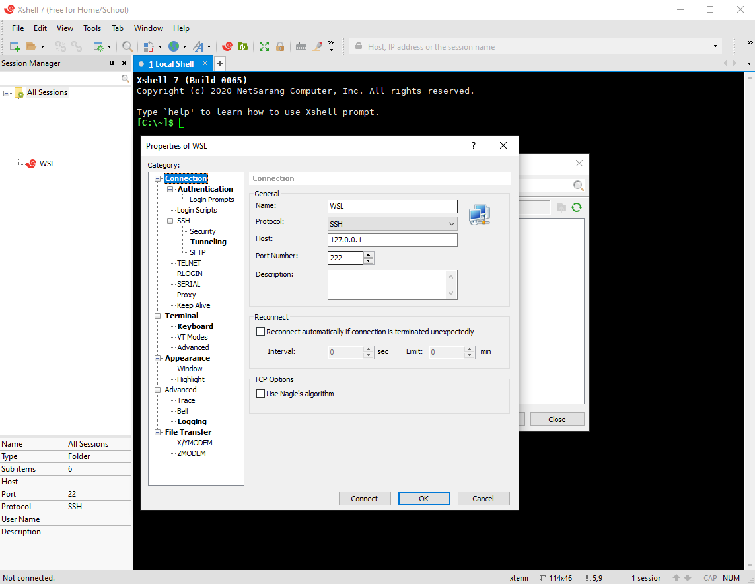Click the Session Manager search icon
This screenshot has width=755, height=584.
click(x=126, y=79)
